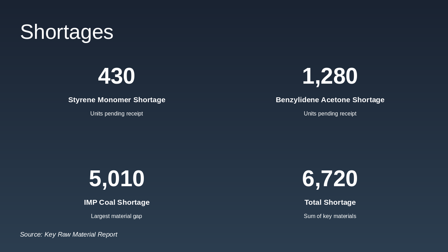Click the word 'Styrene' in the label
The height and width of the screenshot is (252, 448).
point(82,100)
